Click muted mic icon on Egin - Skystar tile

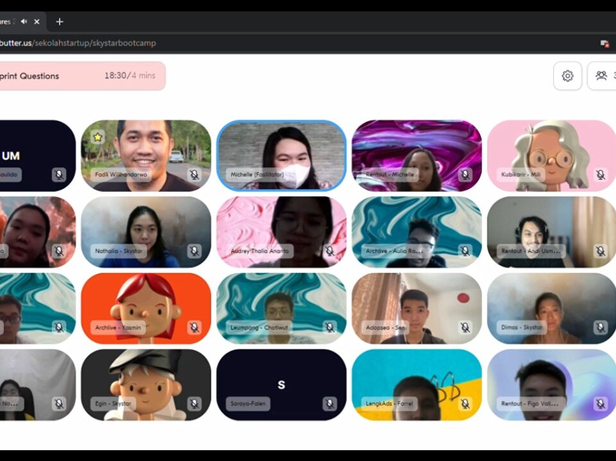pyautogui.click(x=194, y=404)
